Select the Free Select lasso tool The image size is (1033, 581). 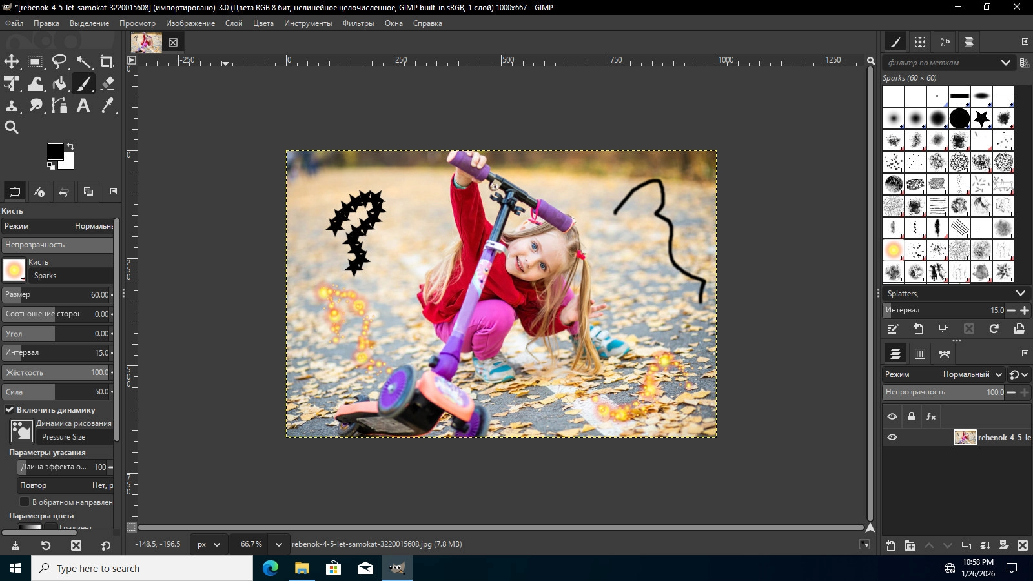coord(59,62)
